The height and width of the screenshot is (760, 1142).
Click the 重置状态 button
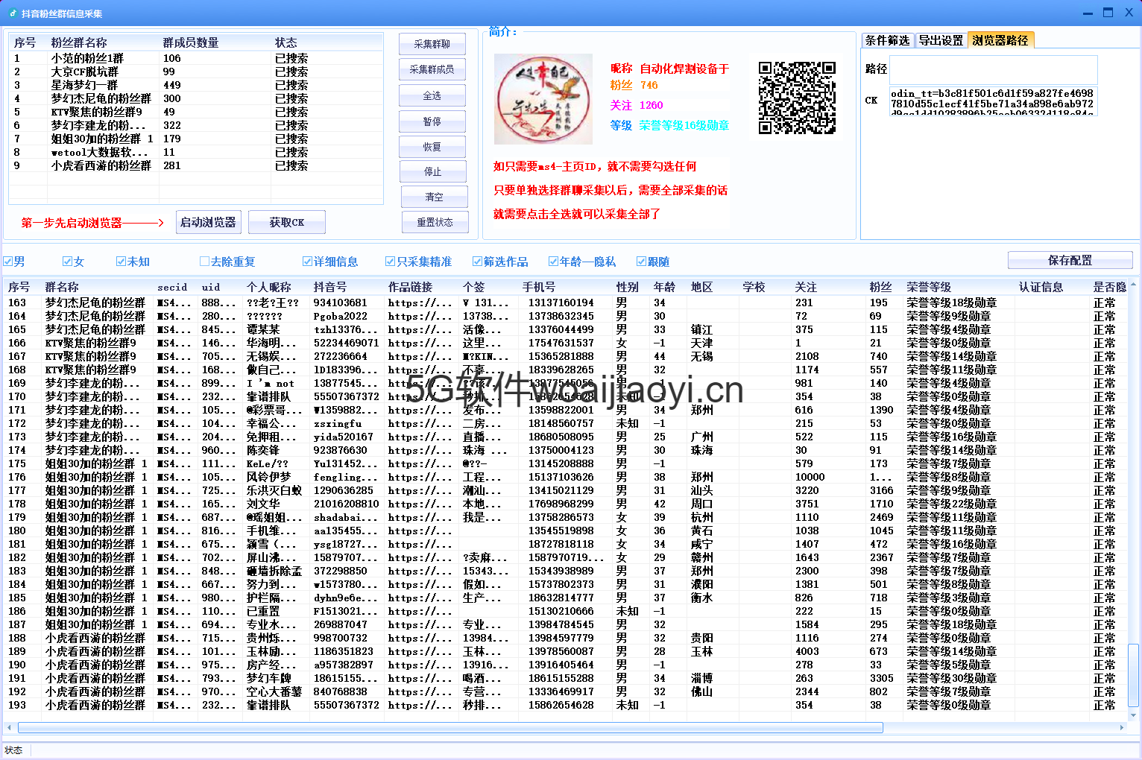coord(435,222)
